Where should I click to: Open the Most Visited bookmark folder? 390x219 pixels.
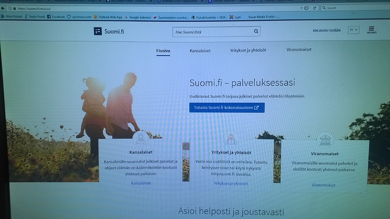[11, 17]
